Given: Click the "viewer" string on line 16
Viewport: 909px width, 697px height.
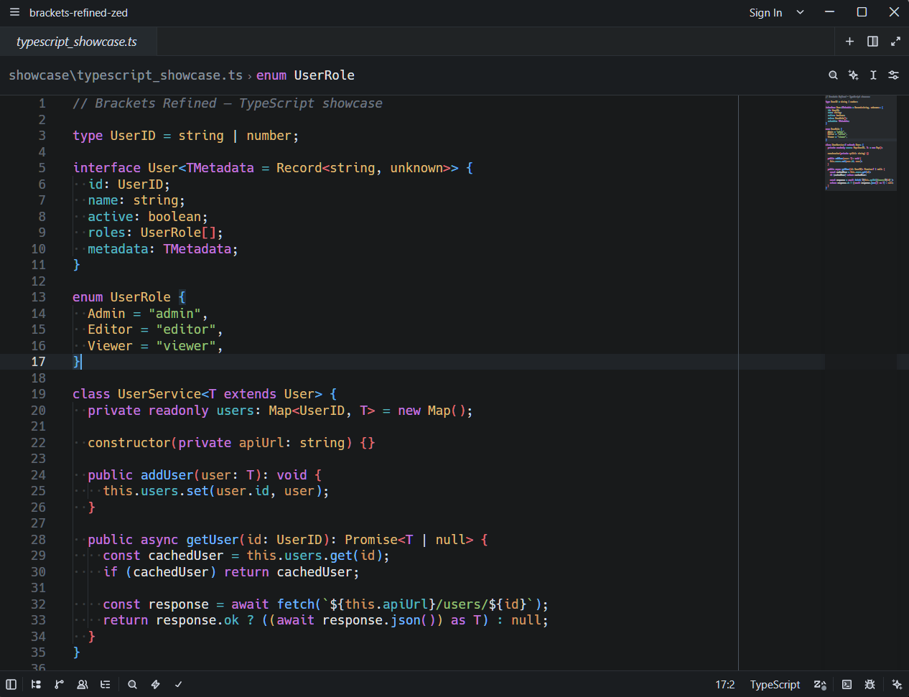Looking at the screenshot, I should coord(186,346).
